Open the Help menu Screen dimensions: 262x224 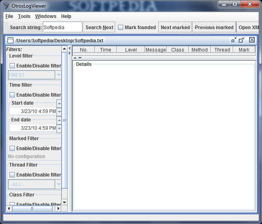[66, 16]
